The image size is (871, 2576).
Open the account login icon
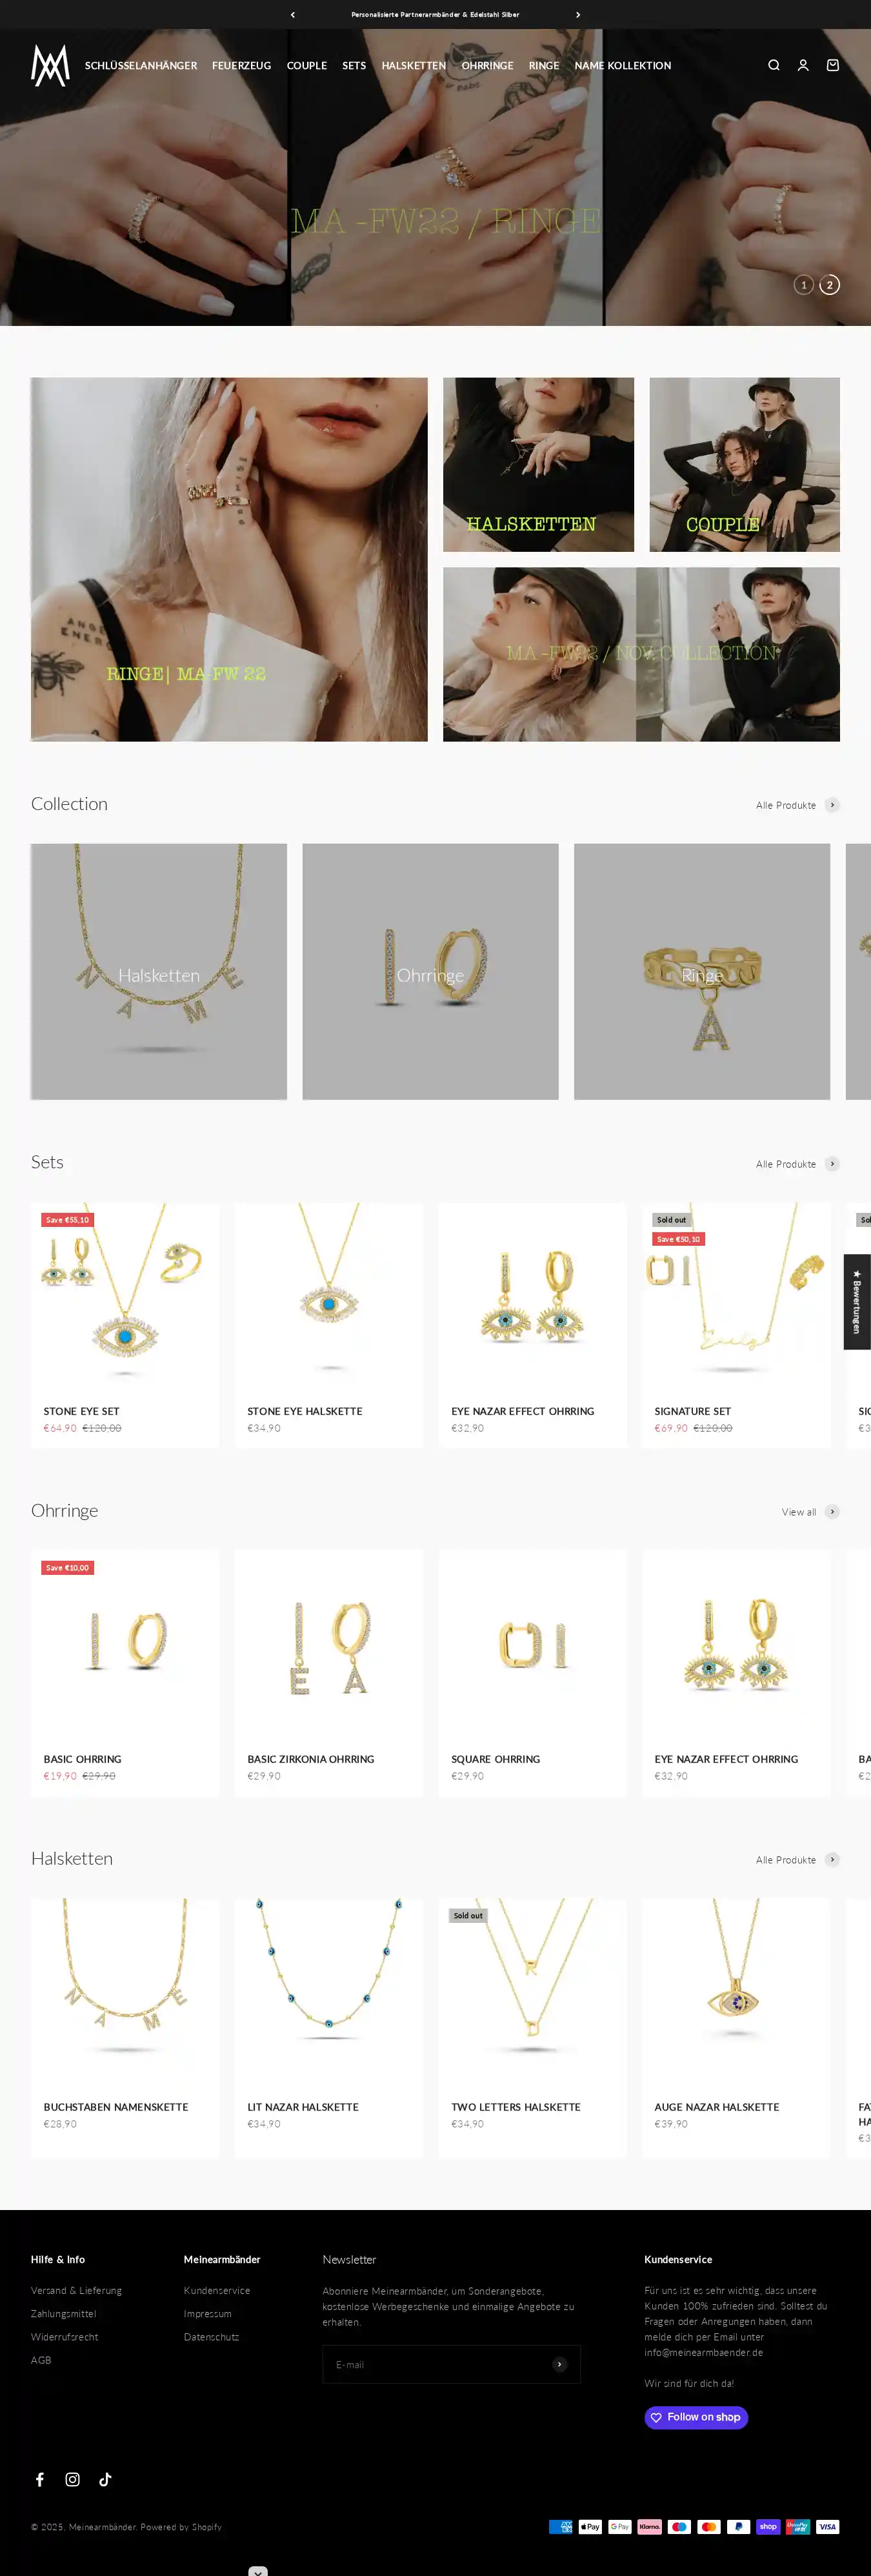click(803, 65)
